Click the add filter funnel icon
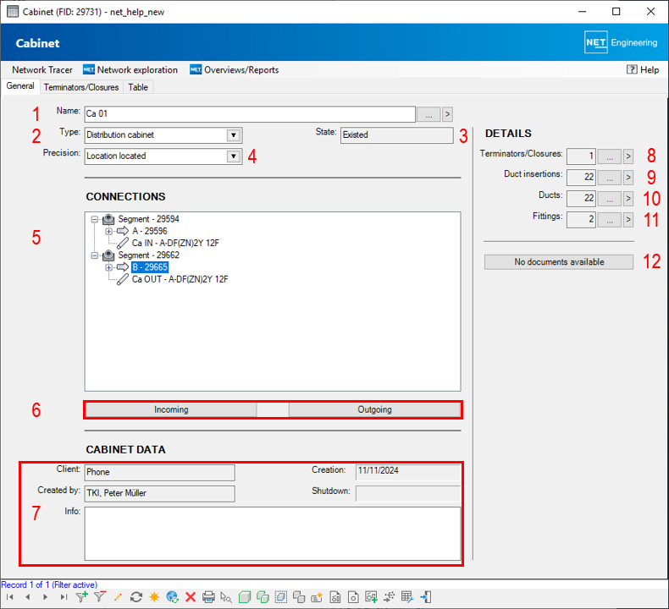 coord(81,597)
